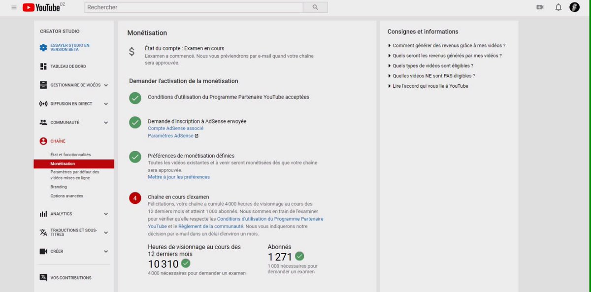
Task: Open the notifications bell
Action: point(558,7)
